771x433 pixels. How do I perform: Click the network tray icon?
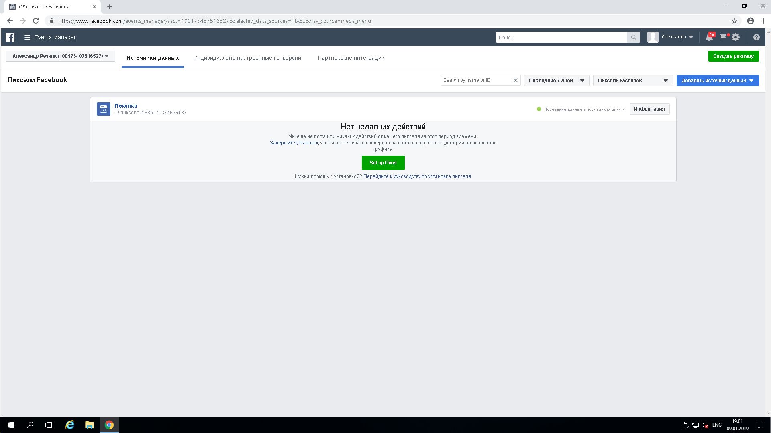696,425
